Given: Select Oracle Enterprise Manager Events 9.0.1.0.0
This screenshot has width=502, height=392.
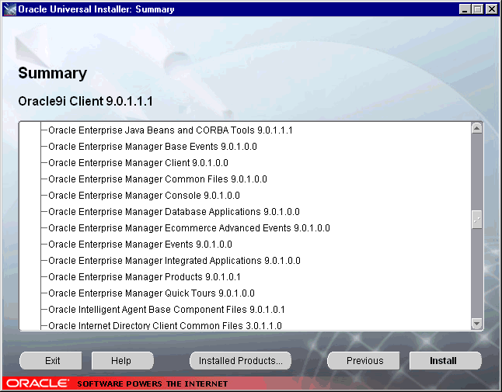Looking at the screenshot, I should [x=140, y=245].
